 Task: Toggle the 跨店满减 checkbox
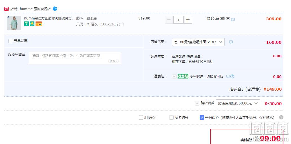pos(197,103)
